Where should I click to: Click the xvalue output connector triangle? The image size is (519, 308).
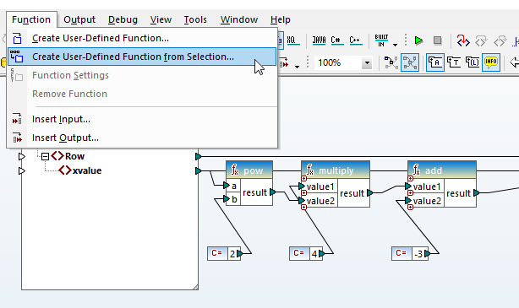[x=199, y=170]
